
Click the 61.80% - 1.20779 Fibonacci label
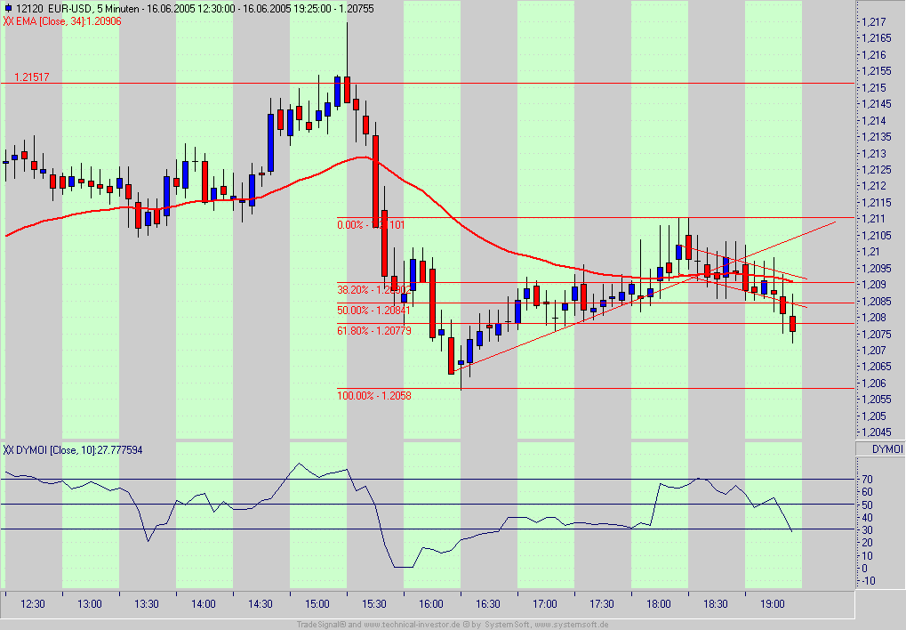pos(373,331)
